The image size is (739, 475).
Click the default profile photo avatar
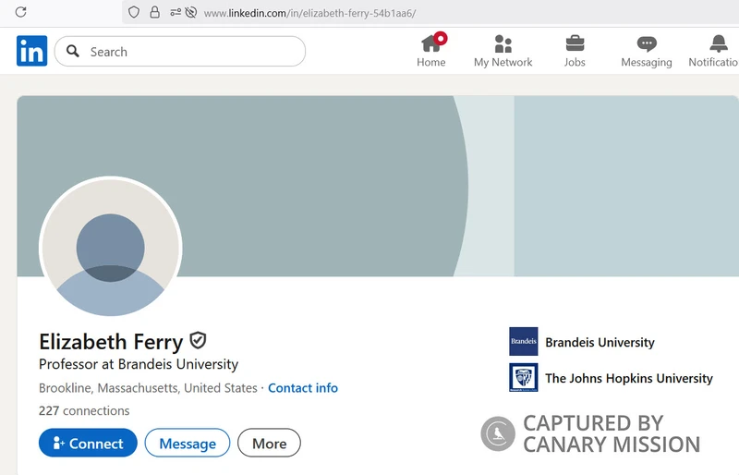(x=111, y=248)
